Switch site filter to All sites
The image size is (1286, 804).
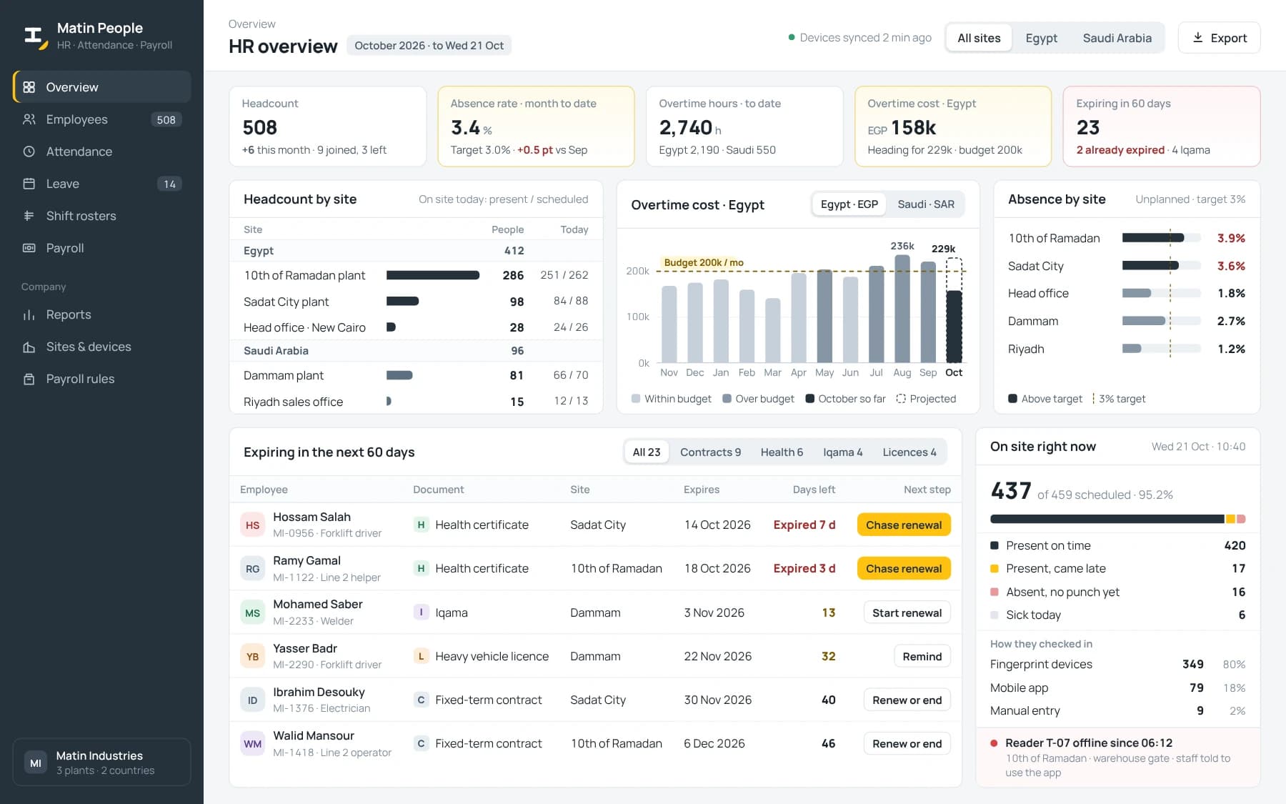point(979,38)
